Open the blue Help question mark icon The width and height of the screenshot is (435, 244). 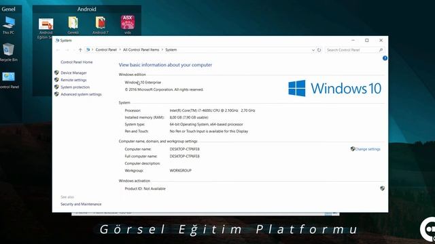[x=385, y=58]
